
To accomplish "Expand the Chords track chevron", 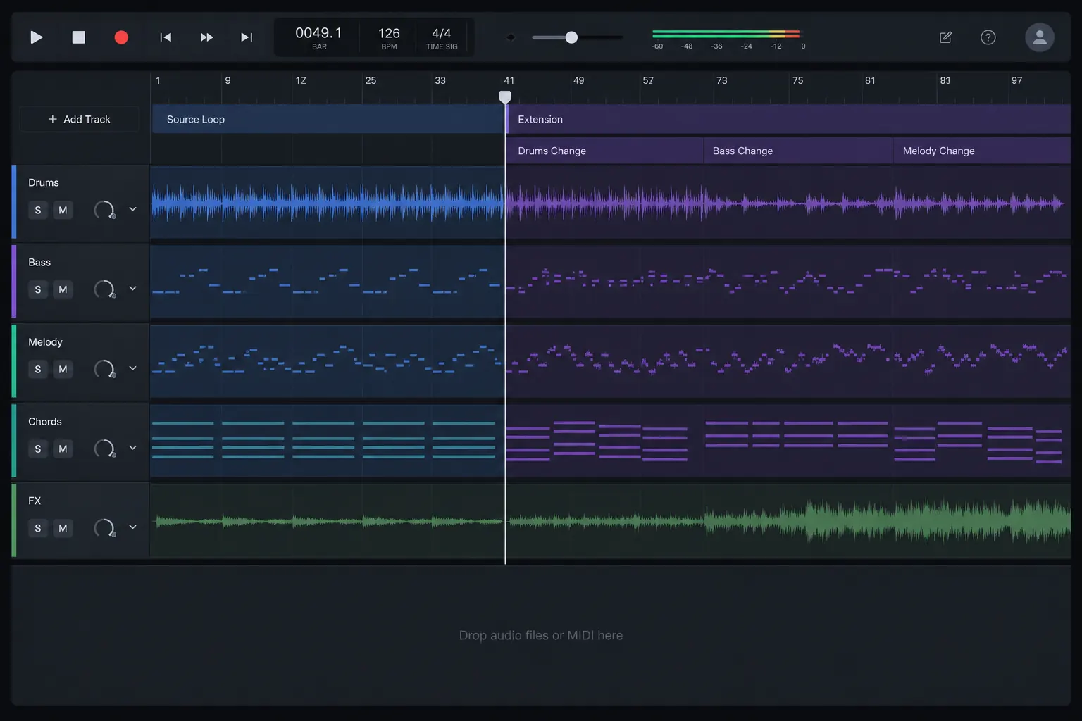I will point(132,448).
